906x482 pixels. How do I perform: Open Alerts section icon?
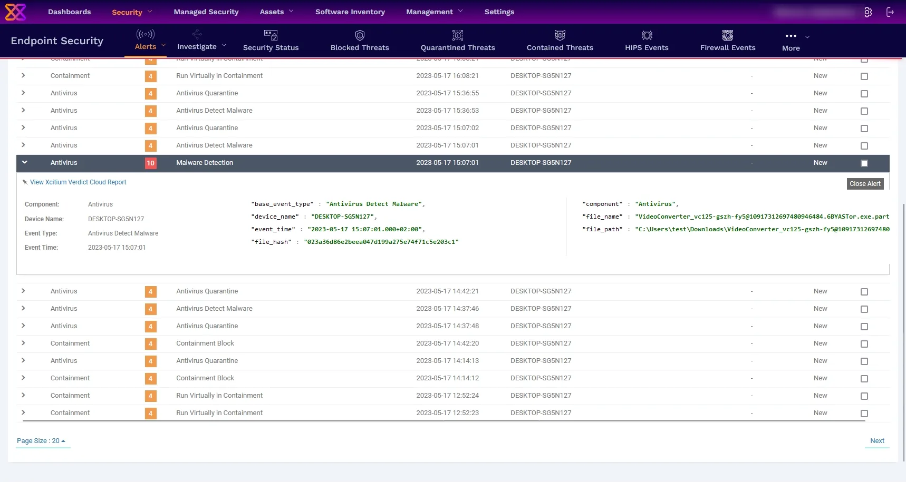click(x=146, y=35)
